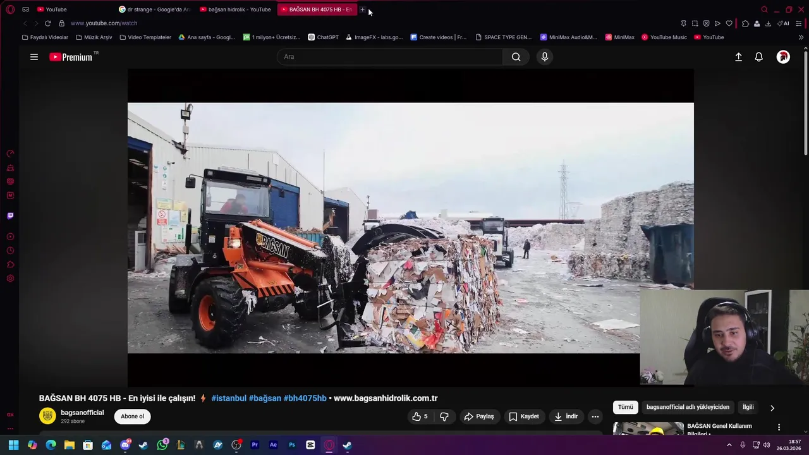Viewport: 809px width, 455px height.
Task: Toggle Opera's built-in ad blocker shield
Action: [706, 23]
